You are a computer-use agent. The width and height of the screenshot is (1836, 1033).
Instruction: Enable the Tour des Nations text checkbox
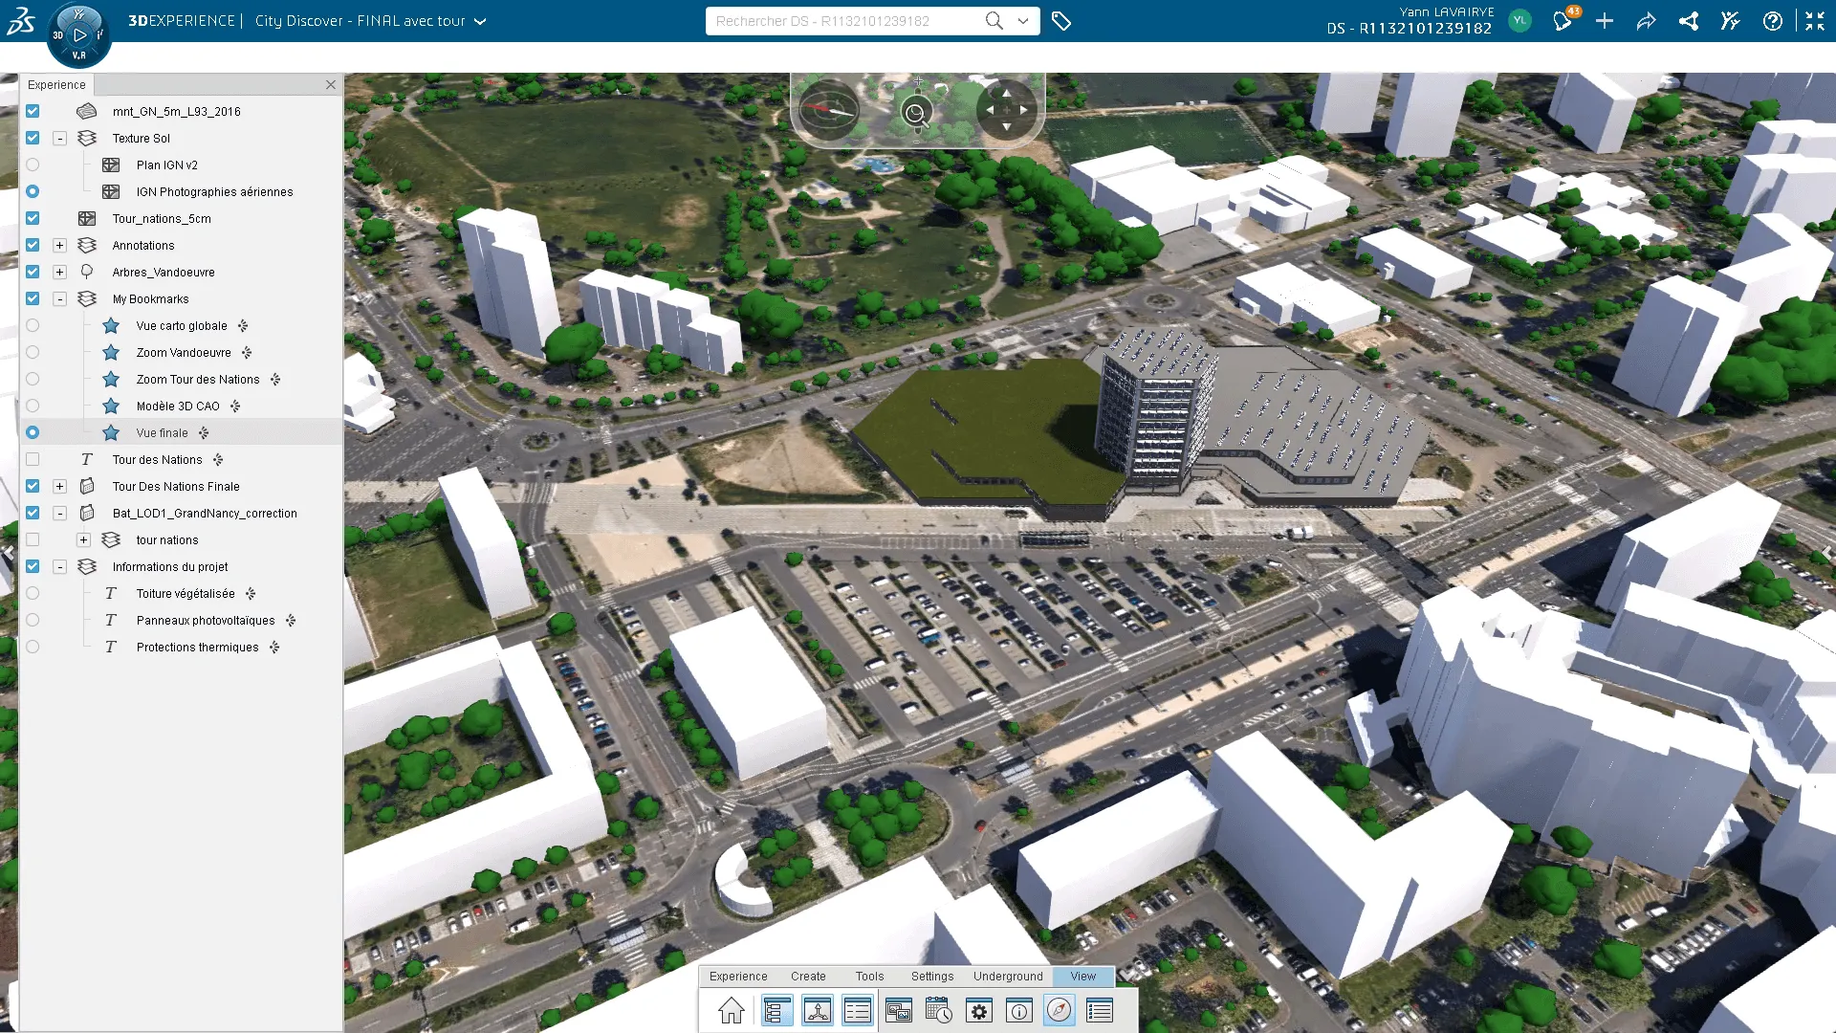pyautogui.click(x=33, y=460)
